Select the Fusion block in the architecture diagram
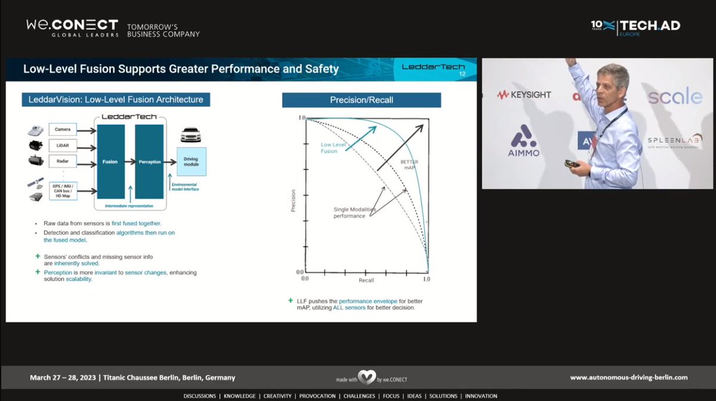 (111, 161)
